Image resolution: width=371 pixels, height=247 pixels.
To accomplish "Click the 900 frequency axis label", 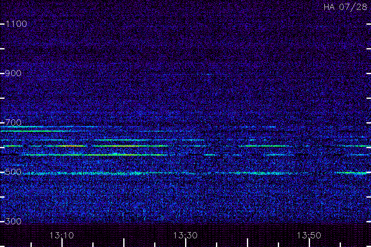I will coord(13,73).
